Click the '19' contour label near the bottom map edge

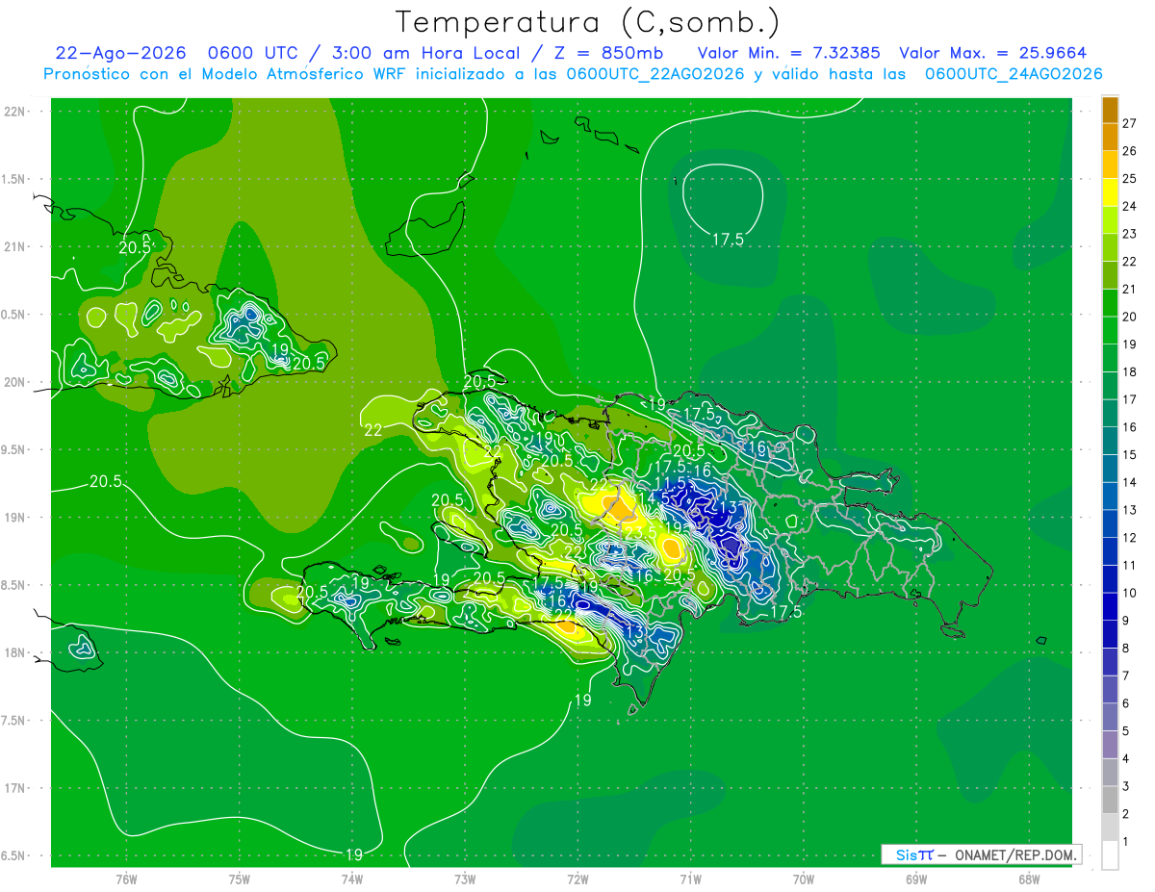pyautogui.click(x=353, y=854)
